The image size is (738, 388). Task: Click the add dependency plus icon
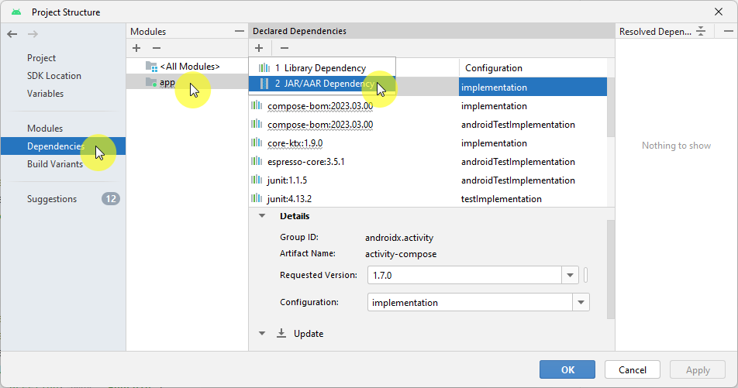coord(259,48)
